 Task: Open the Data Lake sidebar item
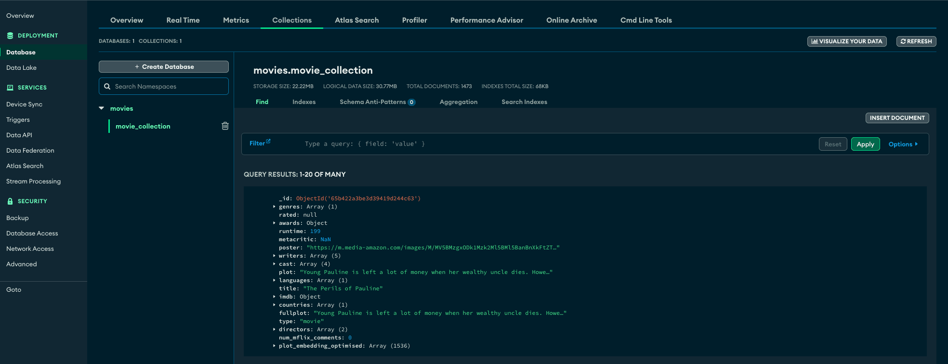point(21,68)
